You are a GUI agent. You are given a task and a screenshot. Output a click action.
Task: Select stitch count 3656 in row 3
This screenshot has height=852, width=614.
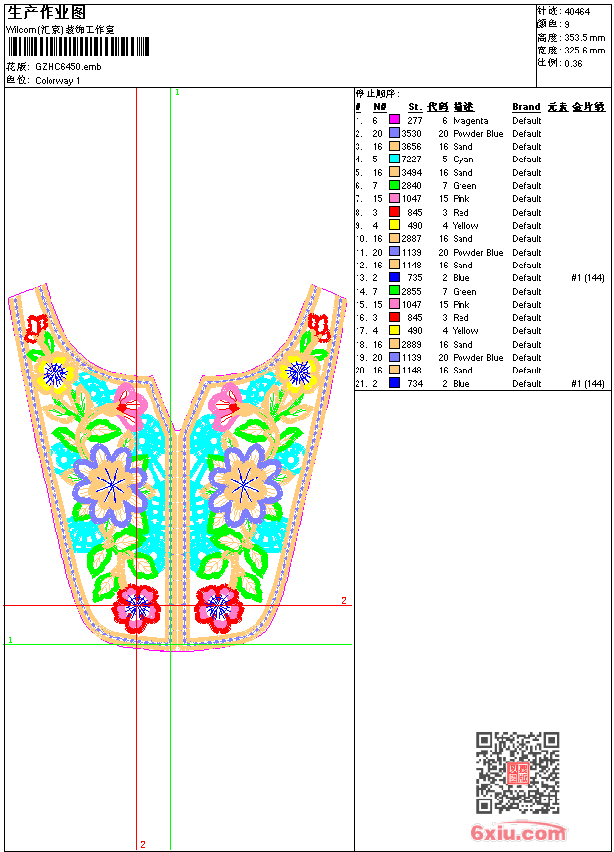(x=411, y=147)
